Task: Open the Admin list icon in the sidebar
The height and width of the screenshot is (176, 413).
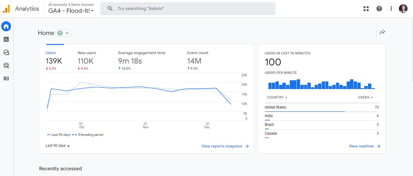Action: [6, 78]
